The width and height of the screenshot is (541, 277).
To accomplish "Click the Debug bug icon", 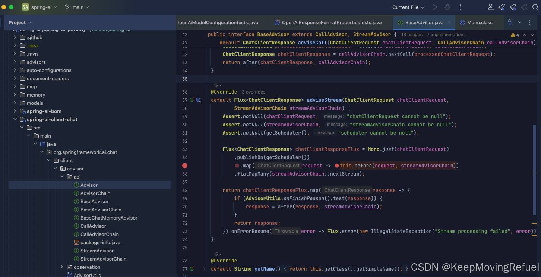I will tap(447, 7).
